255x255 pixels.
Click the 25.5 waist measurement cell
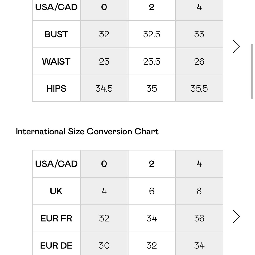point(151,62)
